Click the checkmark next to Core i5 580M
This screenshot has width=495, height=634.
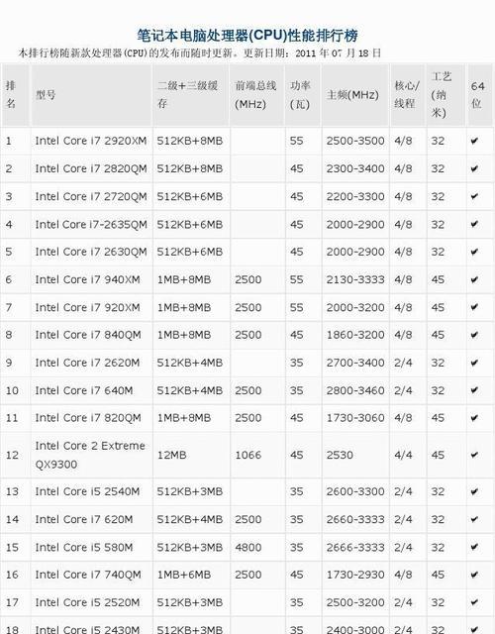tap(474, 547)
